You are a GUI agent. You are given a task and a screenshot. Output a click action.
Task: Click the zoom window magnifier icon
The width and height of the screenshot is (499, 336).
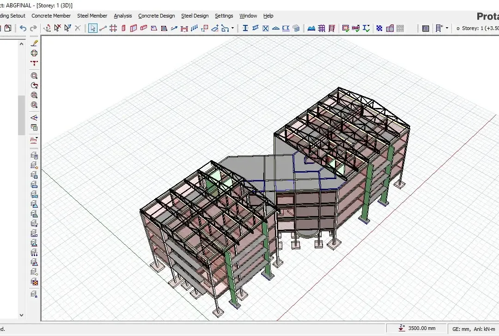pos(34,76)
